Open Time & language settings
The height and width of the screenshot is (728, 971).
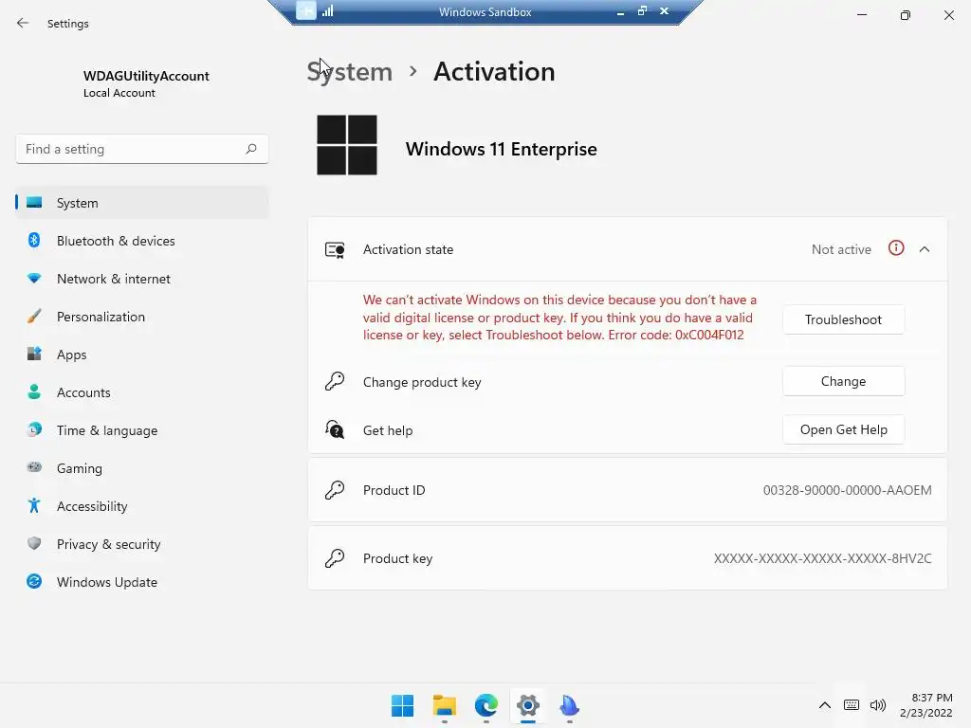coord(142,430)
